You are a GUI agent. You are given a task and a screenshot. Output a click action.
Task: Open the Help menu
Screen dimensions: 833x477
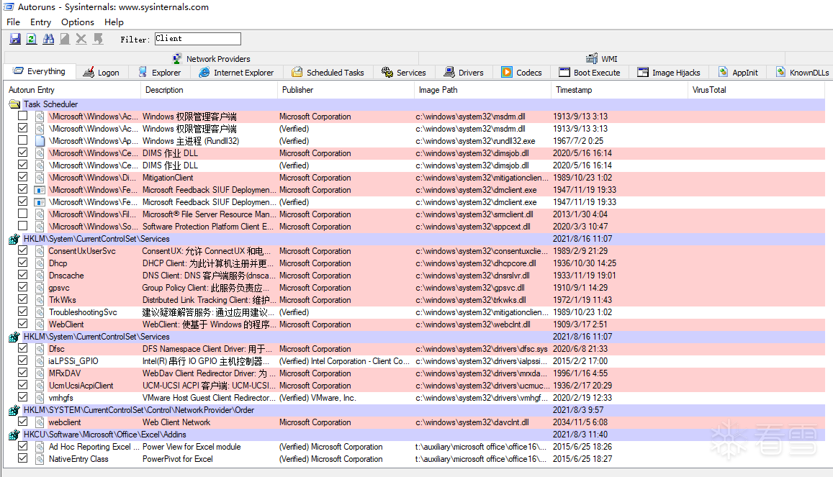pyautogui.click(x=114, y=22)
